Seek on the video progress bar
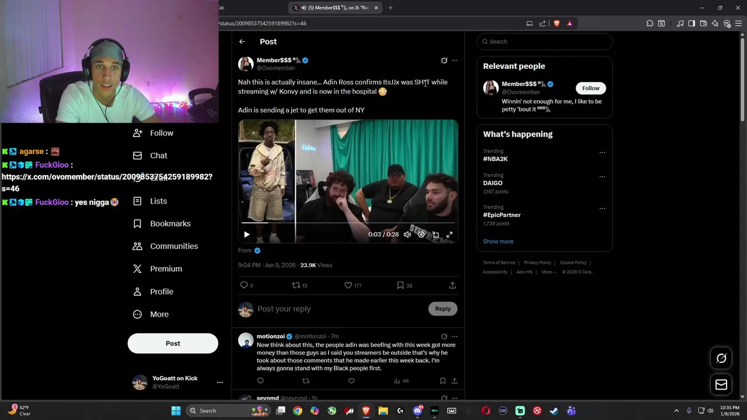This screenshot has width=747, height=420. [x=348, y=223]
